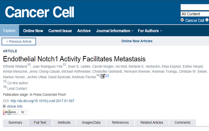Select the second radio button beside Cancer Cell
This screenshot has width=209, height=131.
point(207,20)
